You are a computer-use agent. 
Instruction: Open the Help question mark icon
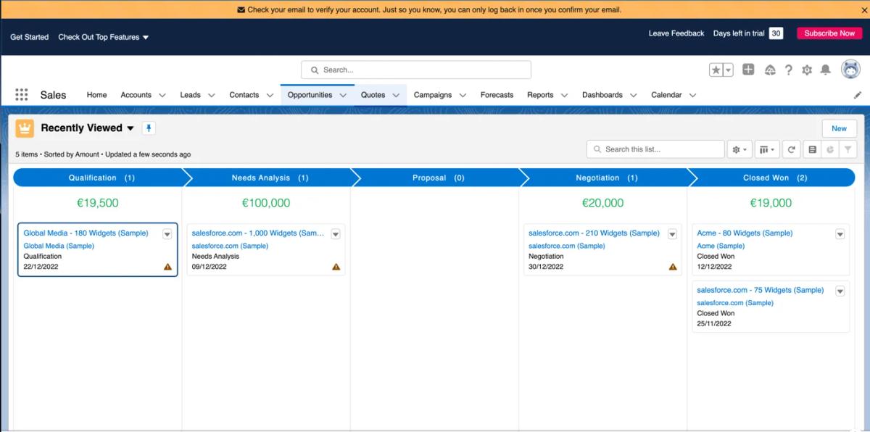coord(789,70)
